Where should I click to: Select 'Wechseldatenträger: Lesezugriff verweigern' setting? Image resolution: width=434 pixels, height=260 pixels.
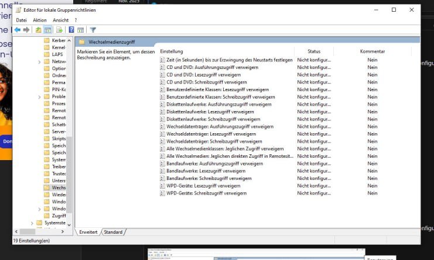[x=211, y=134]
